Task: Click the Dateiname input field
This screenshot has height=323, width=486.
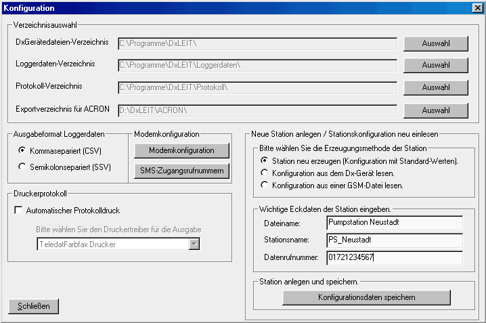Action: pos(395,223)
